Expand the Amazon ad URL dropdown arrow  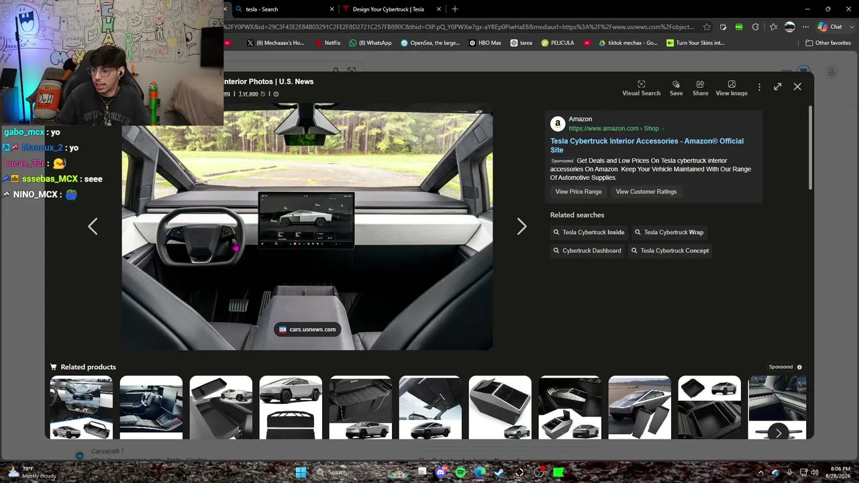click(x=663, y=129)
